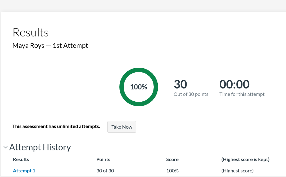286x177 pixels.
Task: Collapse the Attempt History section chevron
Action: [x=6, y=147]
